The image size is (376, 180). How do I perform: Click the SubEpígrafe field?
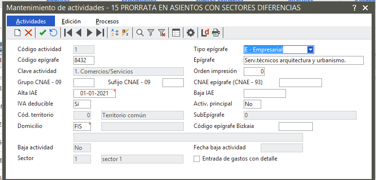click(300, 115)
